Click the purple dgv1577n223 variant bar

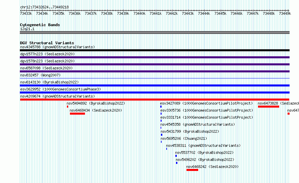[x=155, y=57]
